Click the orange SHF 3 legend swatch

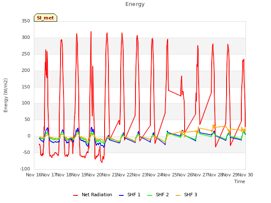[x=178, y=195]
